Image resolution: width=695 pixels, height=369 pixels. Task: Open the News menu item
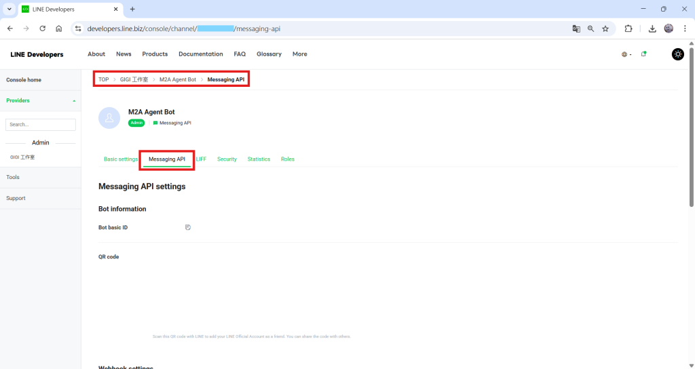(124, 54)
